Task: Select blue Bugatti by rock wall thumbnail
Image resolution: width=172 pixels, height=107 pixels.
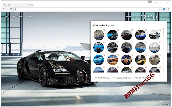Action: (x=99, y=35)
